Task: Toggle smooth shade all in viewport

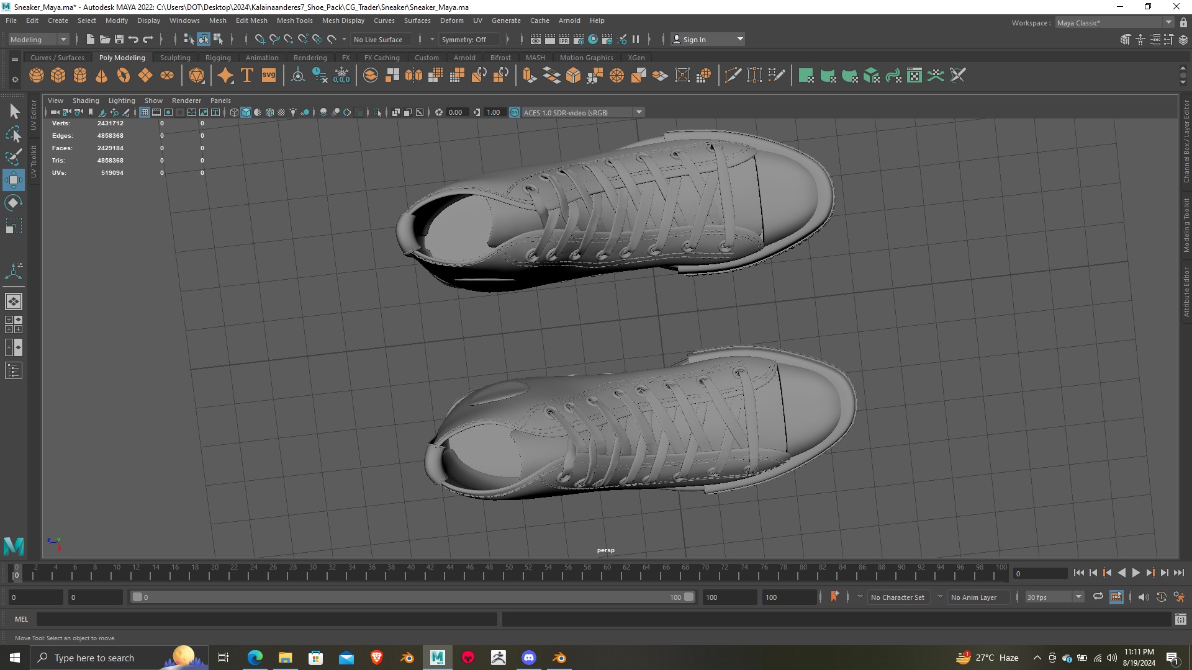Action: pos(246,112)
